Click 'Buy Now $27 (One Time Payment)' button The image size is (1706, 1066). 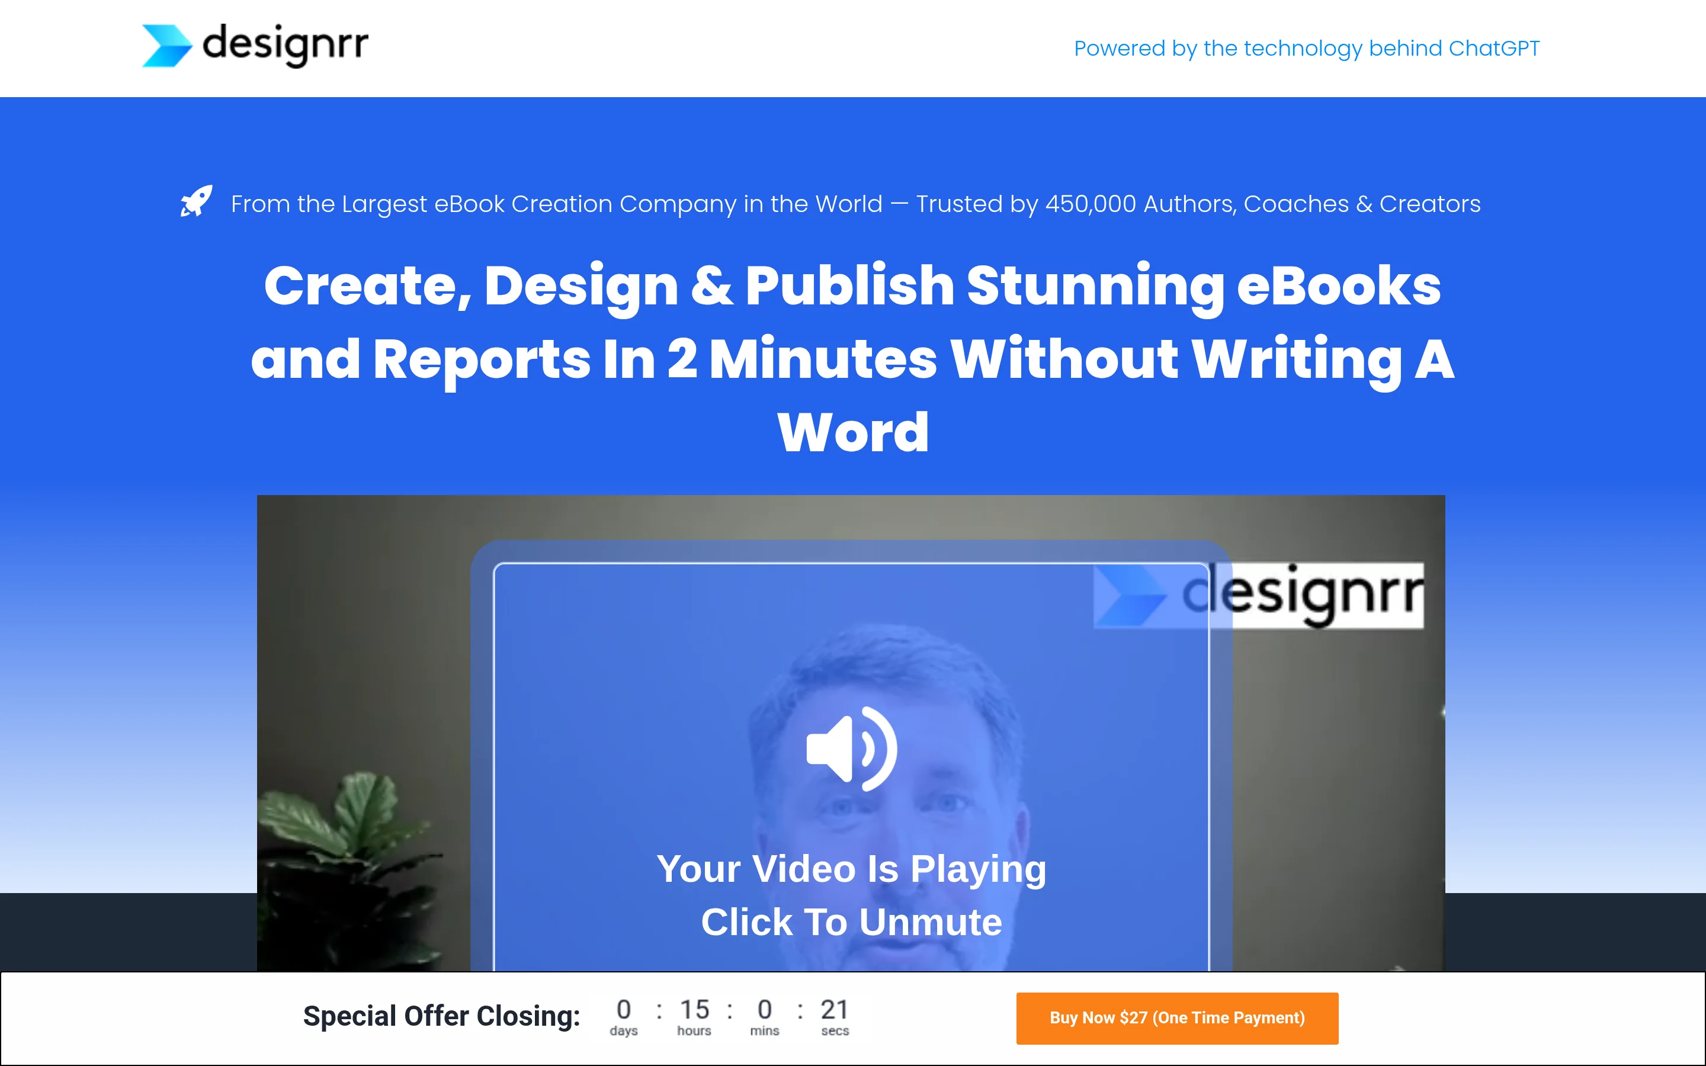[1176, 1018]
